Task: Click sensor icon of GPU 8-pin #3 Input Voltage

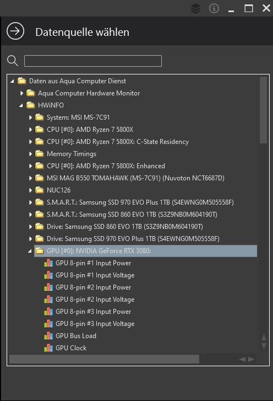Action: [48, 324]
